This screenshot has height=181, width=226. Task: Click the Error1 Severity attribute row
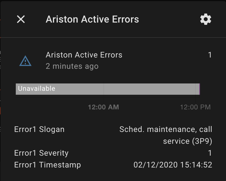[x=41, y=153]
